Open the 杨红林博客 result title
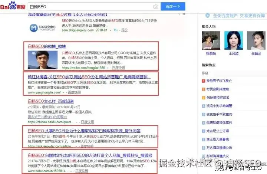The image size is (267, 174). 89,77
